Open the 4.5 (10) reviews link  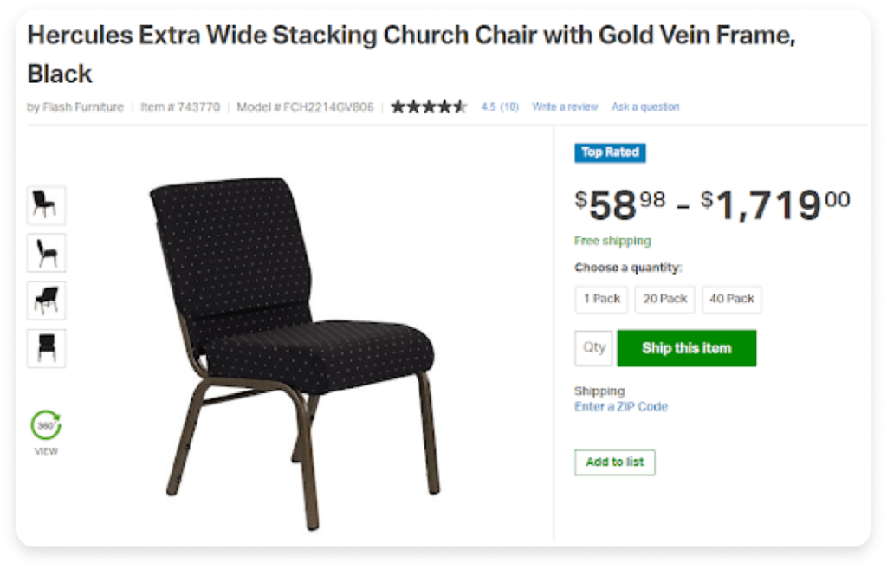(x=500, y=107)
